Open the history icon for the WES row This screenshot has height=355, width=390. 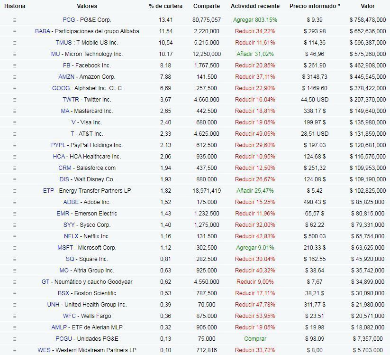[x=15, y=351]
